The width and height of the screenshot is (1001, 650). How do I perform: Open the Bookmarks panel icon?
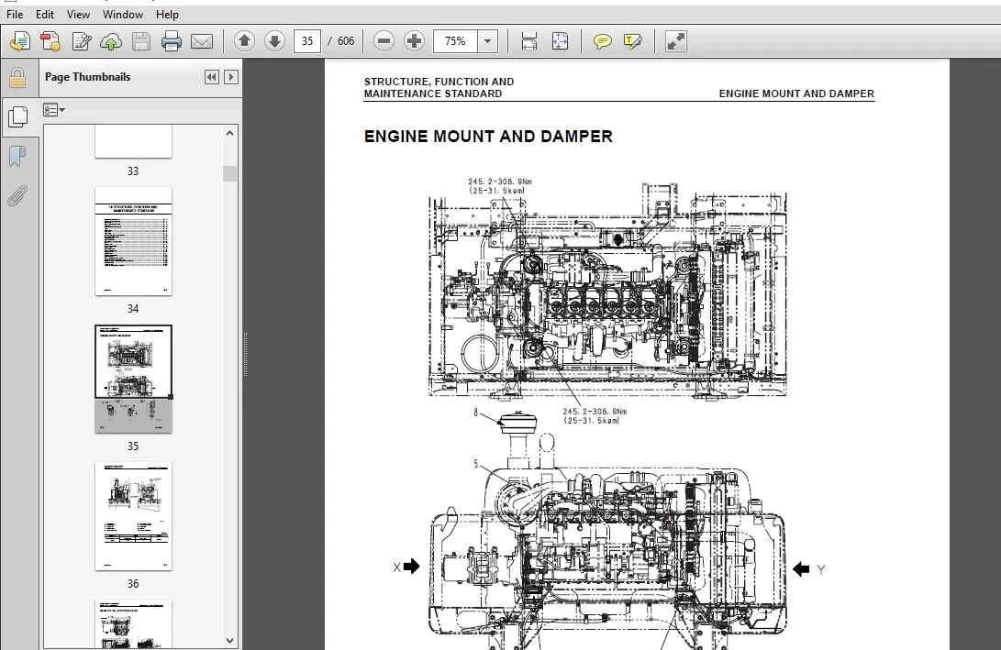click(17, 156)
